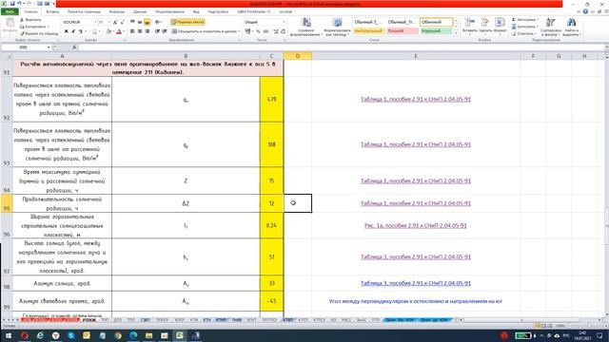
Task: Toggle bold formatting
Action: tap(66, 31)
